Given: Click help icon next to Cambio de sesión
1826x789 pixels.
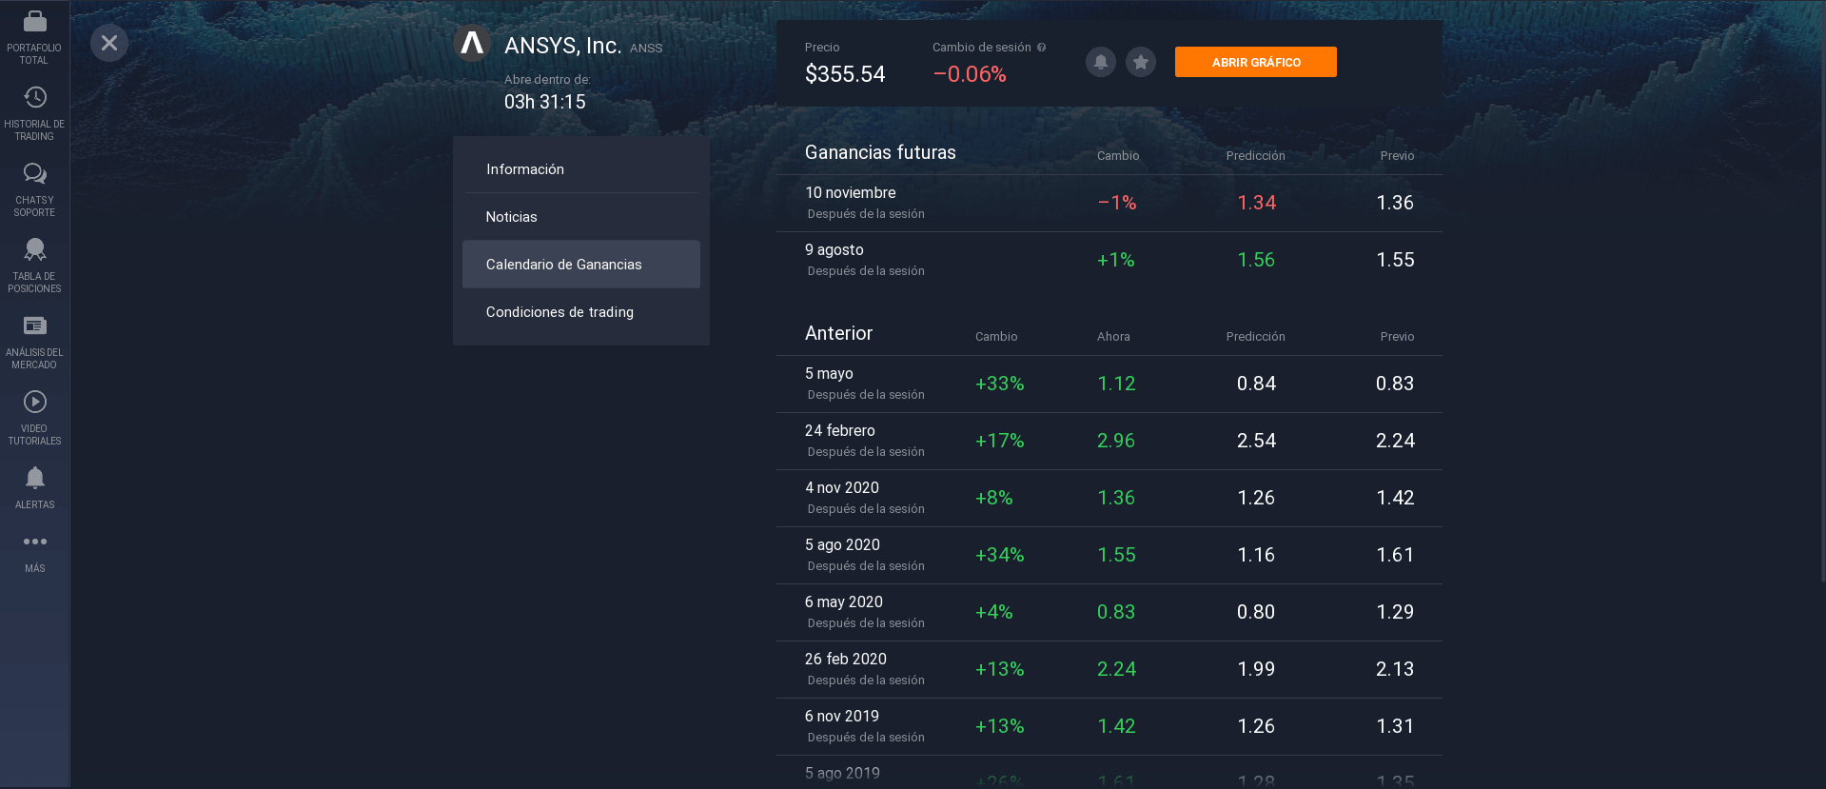Looking at the screenshot, I should tap(1041, 47).
